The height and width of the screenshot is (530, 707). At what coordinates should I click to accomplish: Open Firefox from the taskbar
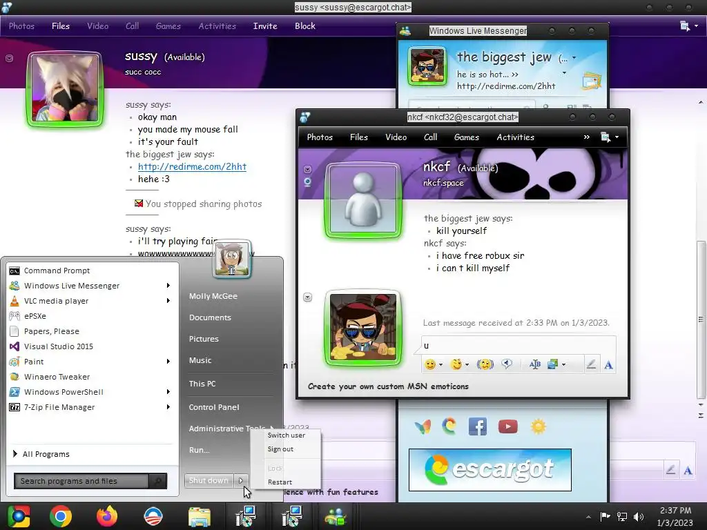(x=107, y=516)
